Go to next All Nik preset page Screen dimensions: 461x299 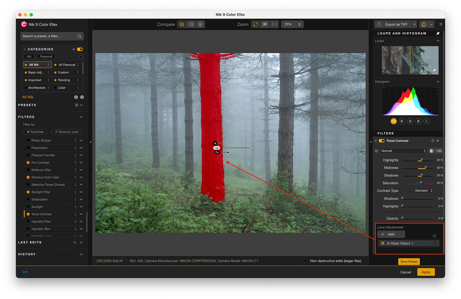click(82, 97)
